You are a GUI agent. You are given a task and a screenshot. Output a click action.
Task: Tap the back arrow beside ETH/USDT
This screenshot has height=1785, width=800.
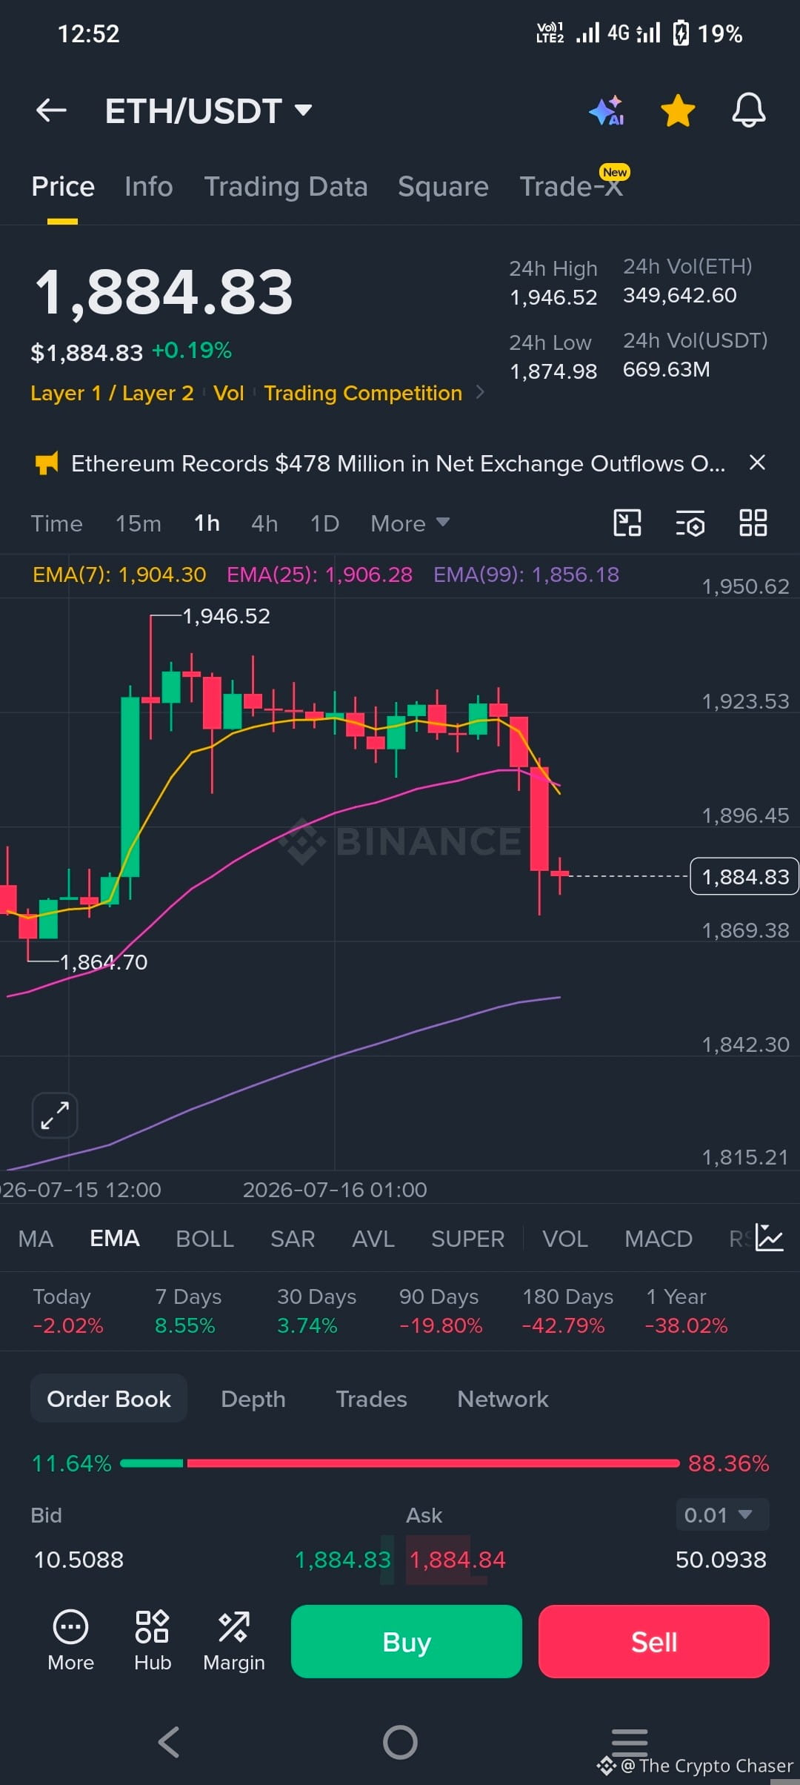(51, 110)
